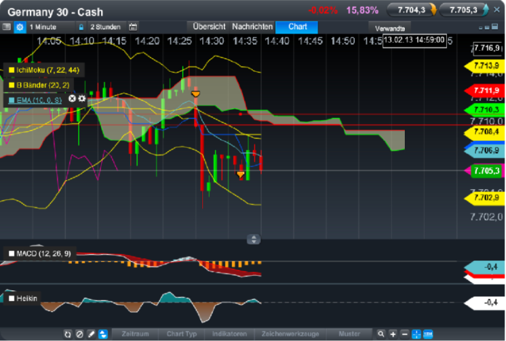Select the IchiMoku (7, 22, 44) label
The height and width of the screenshot is (341, 506).
[x=48, y=70]
